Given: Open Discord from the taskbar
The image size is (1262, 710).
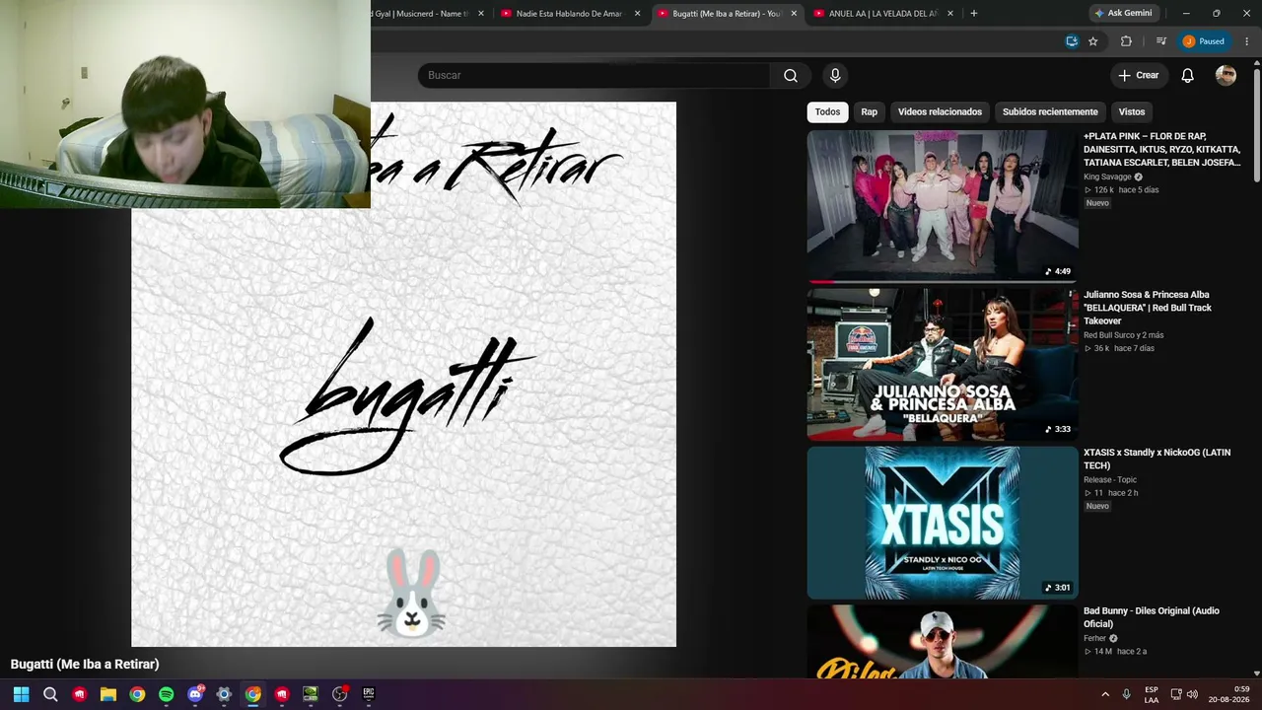Looking at the screenshot, I should tap(195, 694).
